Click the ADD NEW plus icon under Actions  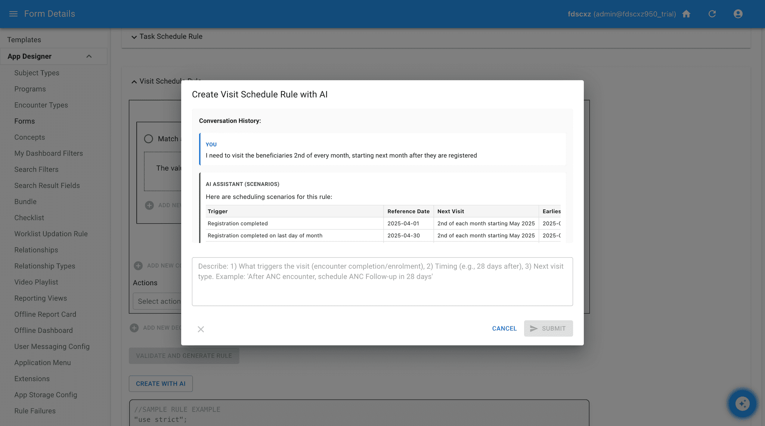(138, 265)
